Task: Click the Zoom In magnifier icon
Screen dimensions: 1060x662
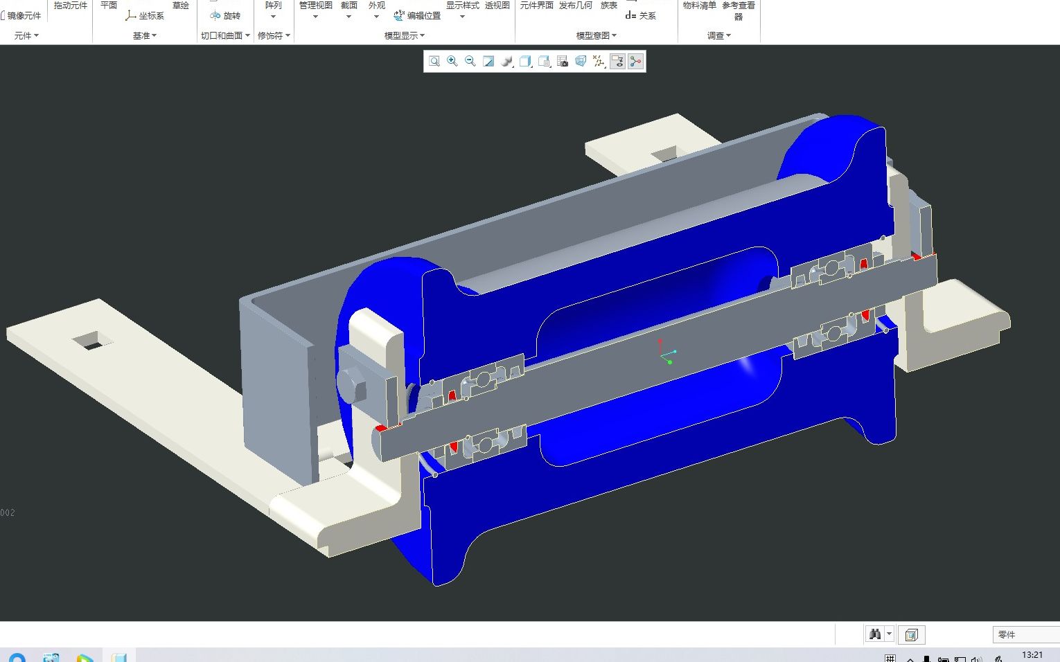Action: [x=452, y=62]
